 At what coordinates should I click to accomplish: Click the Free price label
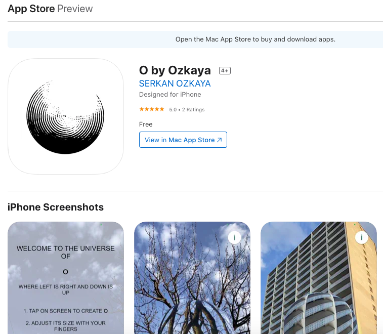pyautogui.click(x=146, y=124)
